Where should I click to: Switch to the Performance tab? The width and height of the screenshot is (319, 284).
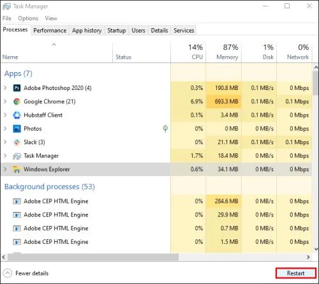[x=50, y=31]
